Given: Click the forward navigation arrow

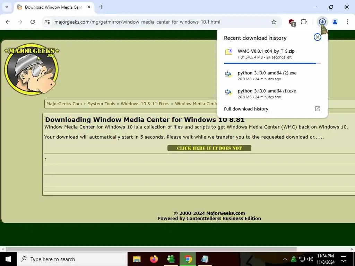Looking at the screenshot, I should (20, 22).
